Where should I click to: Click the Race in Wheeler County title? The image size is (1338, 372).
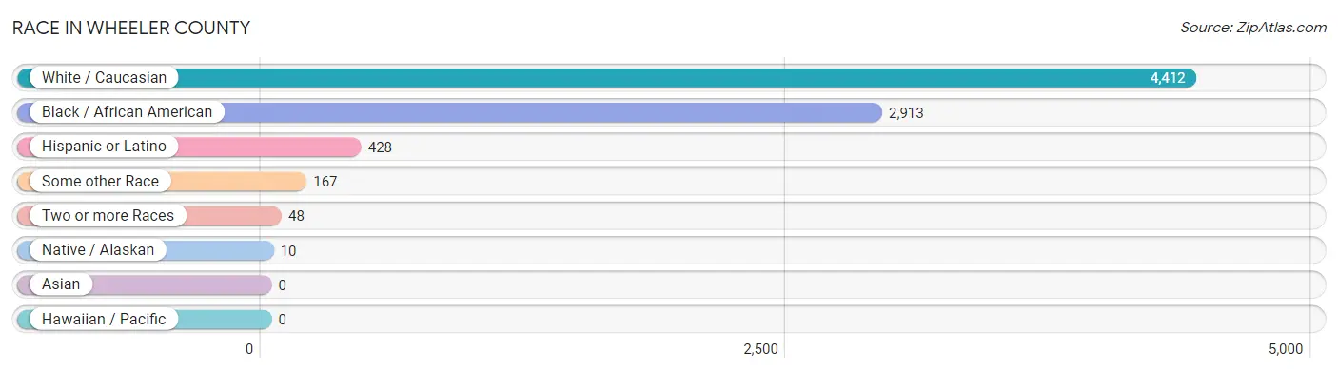[131, 29]
